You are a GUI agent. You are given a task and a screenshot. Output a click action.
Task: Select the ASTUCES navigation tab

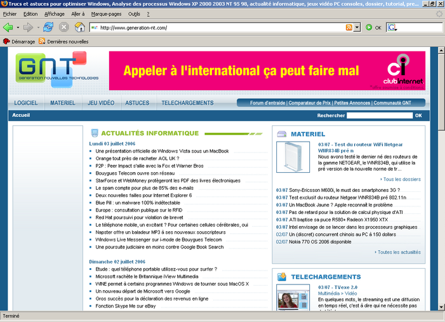pyautogui.click(x=137, y=103)
